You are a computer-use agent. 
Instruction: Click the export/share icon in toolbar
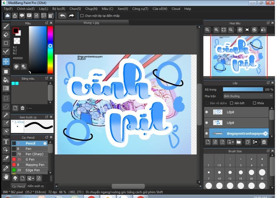pyautogui.click(x=15, y=16)
